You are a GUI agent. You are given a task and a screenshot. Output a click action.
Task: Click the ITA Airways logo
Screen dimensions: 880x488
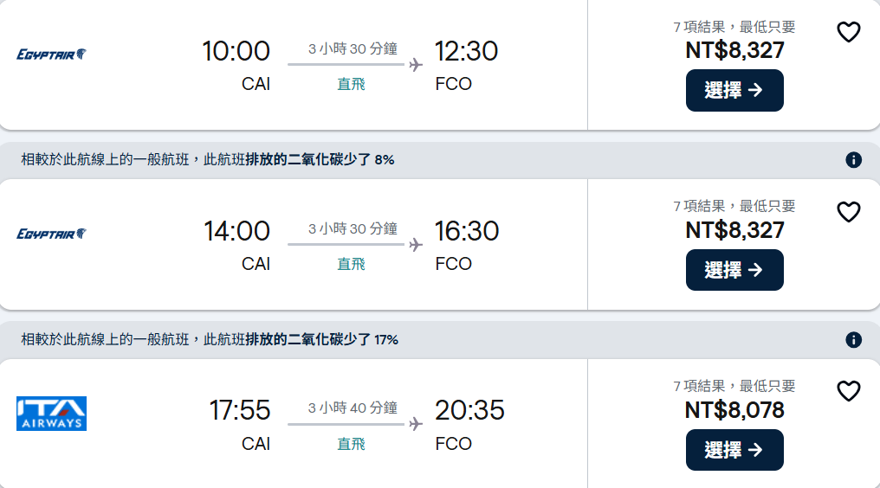coord(52,414)
